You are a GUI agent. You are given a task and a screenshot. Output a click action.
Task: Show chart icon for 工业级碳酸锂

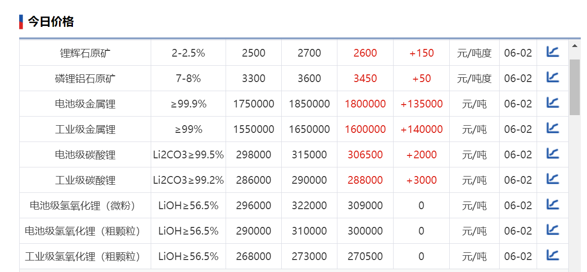coord(553,179)
